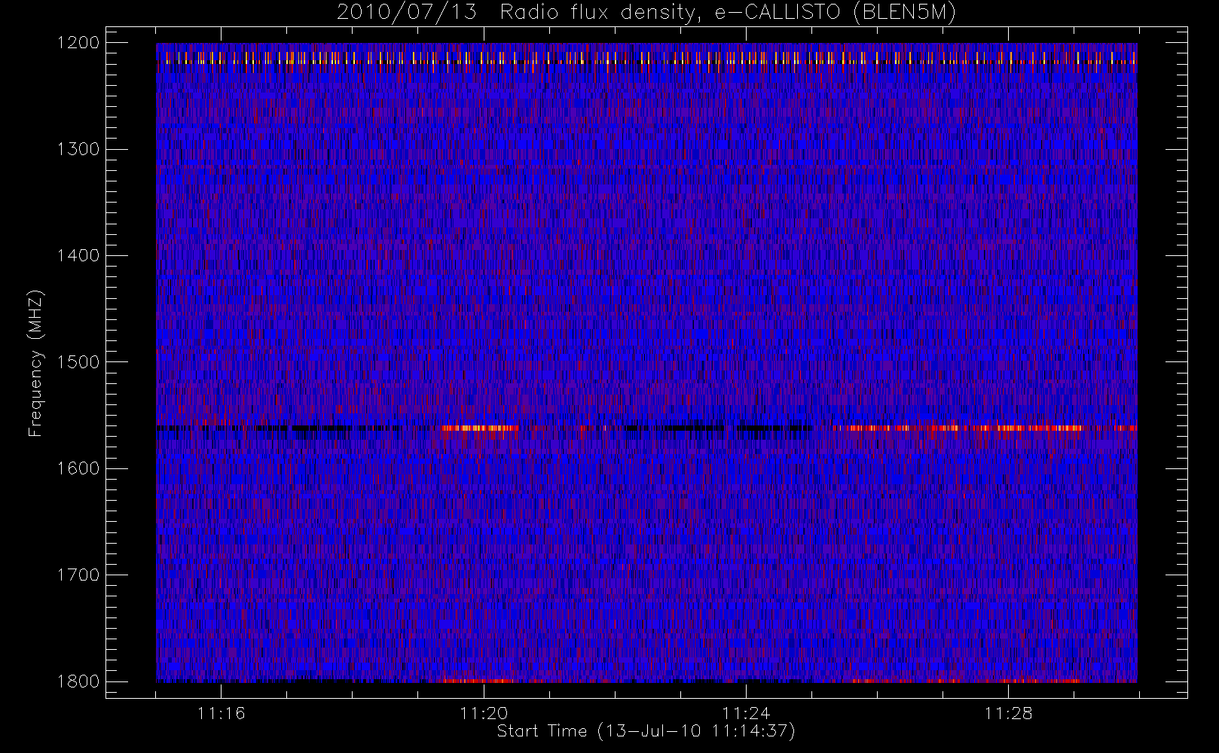Select the 'Frequency (MHZ)' axis label

(x=35, y=364)
